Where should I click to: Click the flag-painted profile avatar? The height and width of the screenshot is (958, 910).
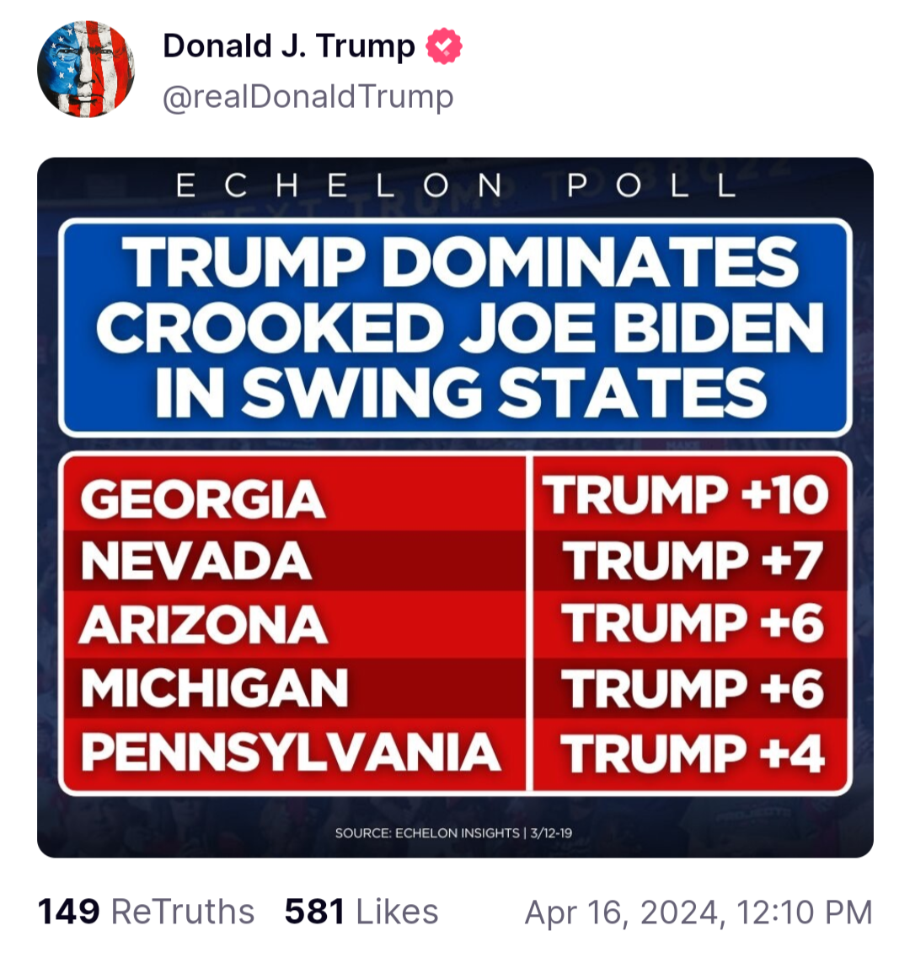pos(86,69)
